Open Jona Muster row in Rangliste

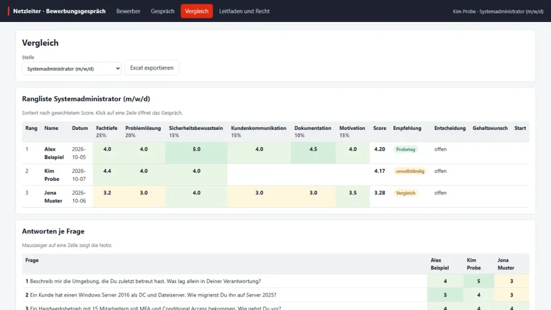275,197
